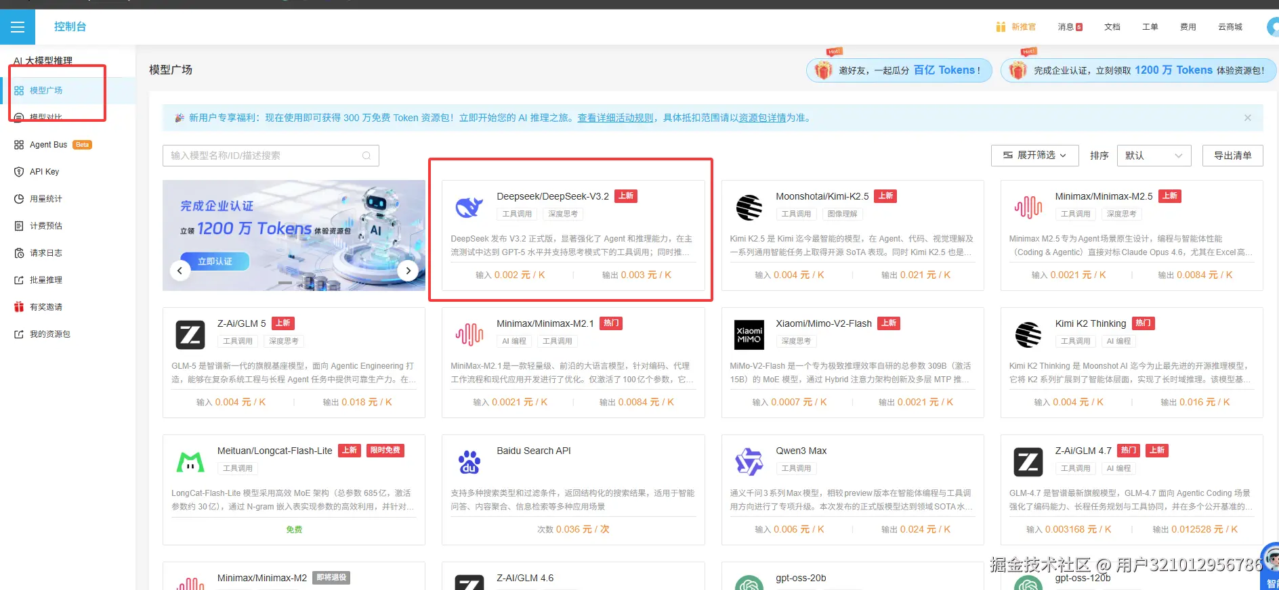Click the 限时免费 badge on Longcat-Flash-Lite

[x=385, y=451]
